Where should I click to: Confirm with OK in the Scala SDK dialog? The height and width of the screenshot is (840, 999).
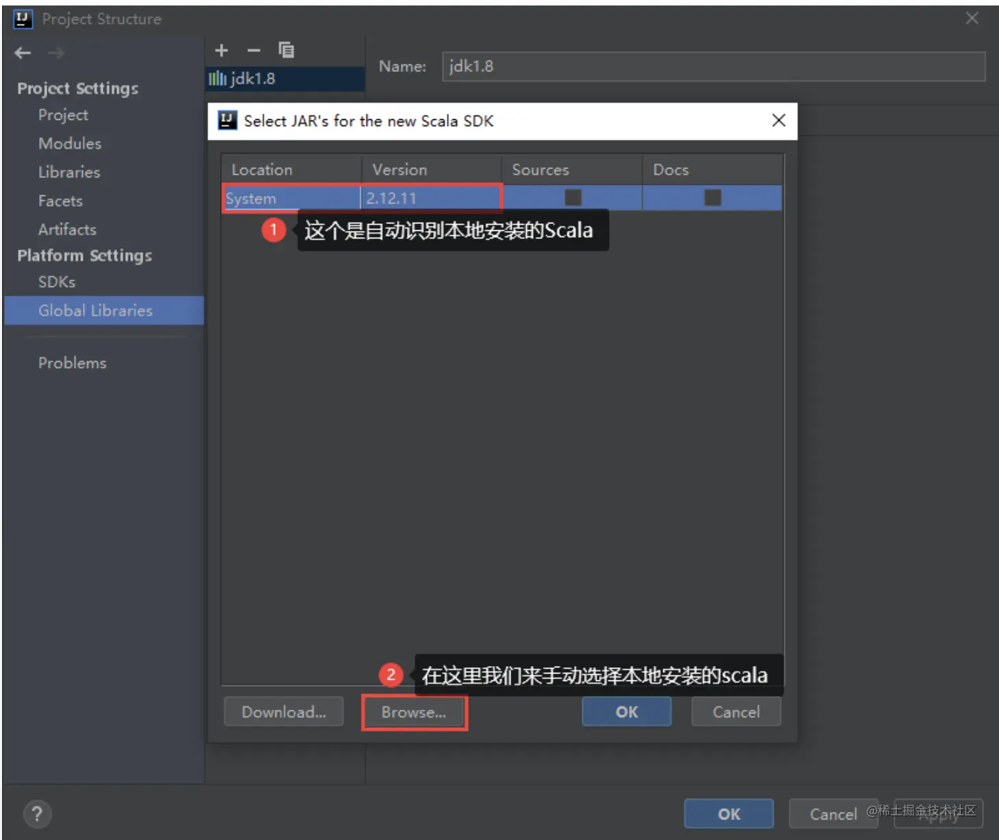click(x=627, y=712)
